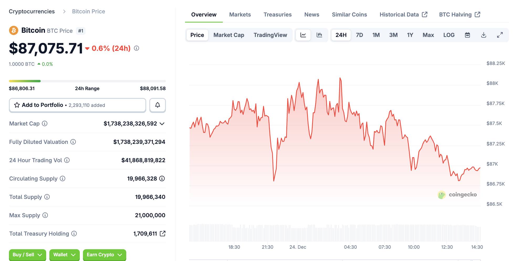The image size is (515, 261).
Task: Click the price alert bell icon
Action: click(157, 105)
